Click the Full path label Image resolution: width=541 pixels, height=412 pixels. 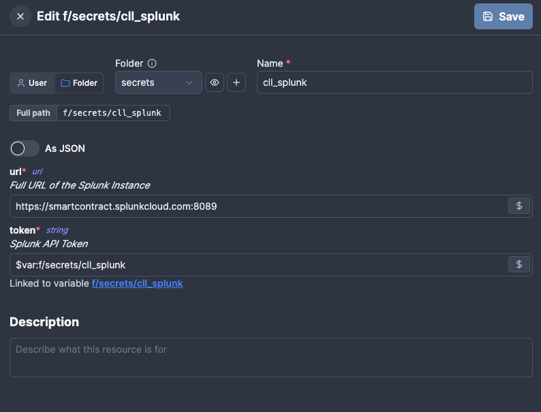pyautogui.click(x=33, y=113)
